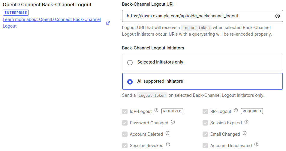Toggle the Password Changed checkbox

click(x=125, y=123)
